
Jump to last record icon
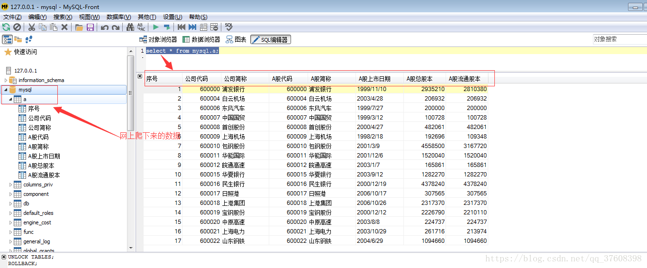point(192,28)
